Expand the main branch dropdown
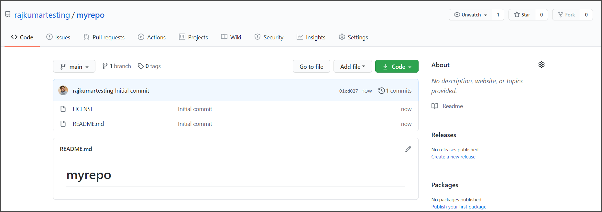 (74, 66)
